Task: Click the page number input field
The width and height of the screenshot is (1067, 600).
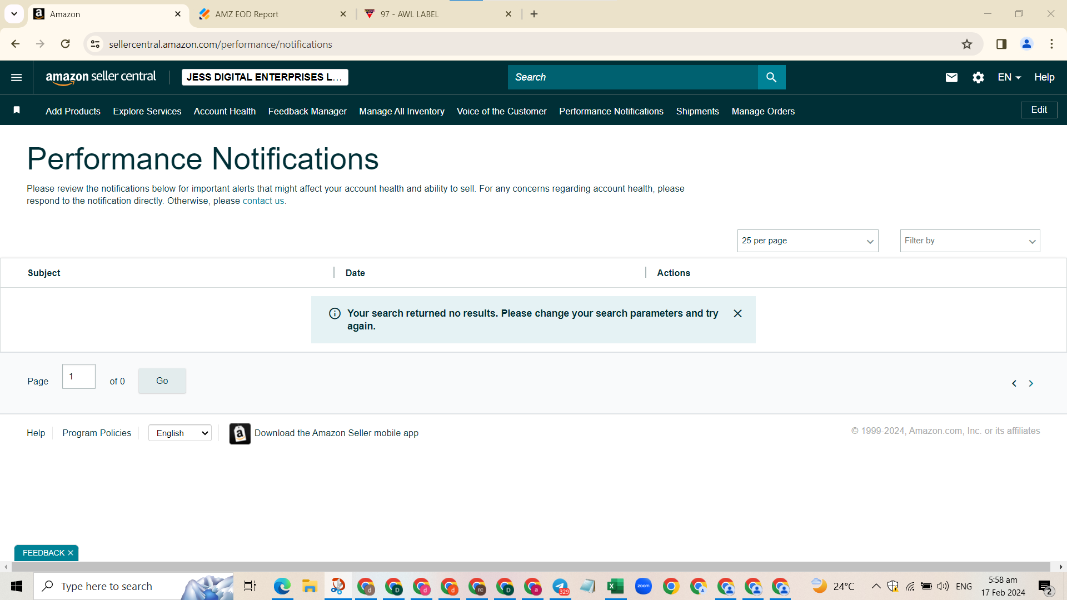Action: pyautogui.click(x=79, y=377)
